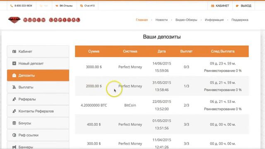The image size is (265, 149).
Task: Click the Реф ссылки icon
Action: (x=14, y=135)
